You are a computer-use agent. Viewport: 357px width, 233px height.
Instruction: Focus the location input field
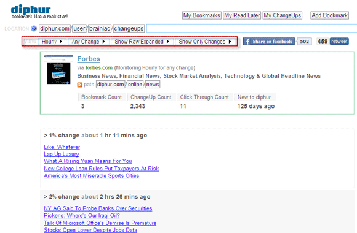coord(252,29)
